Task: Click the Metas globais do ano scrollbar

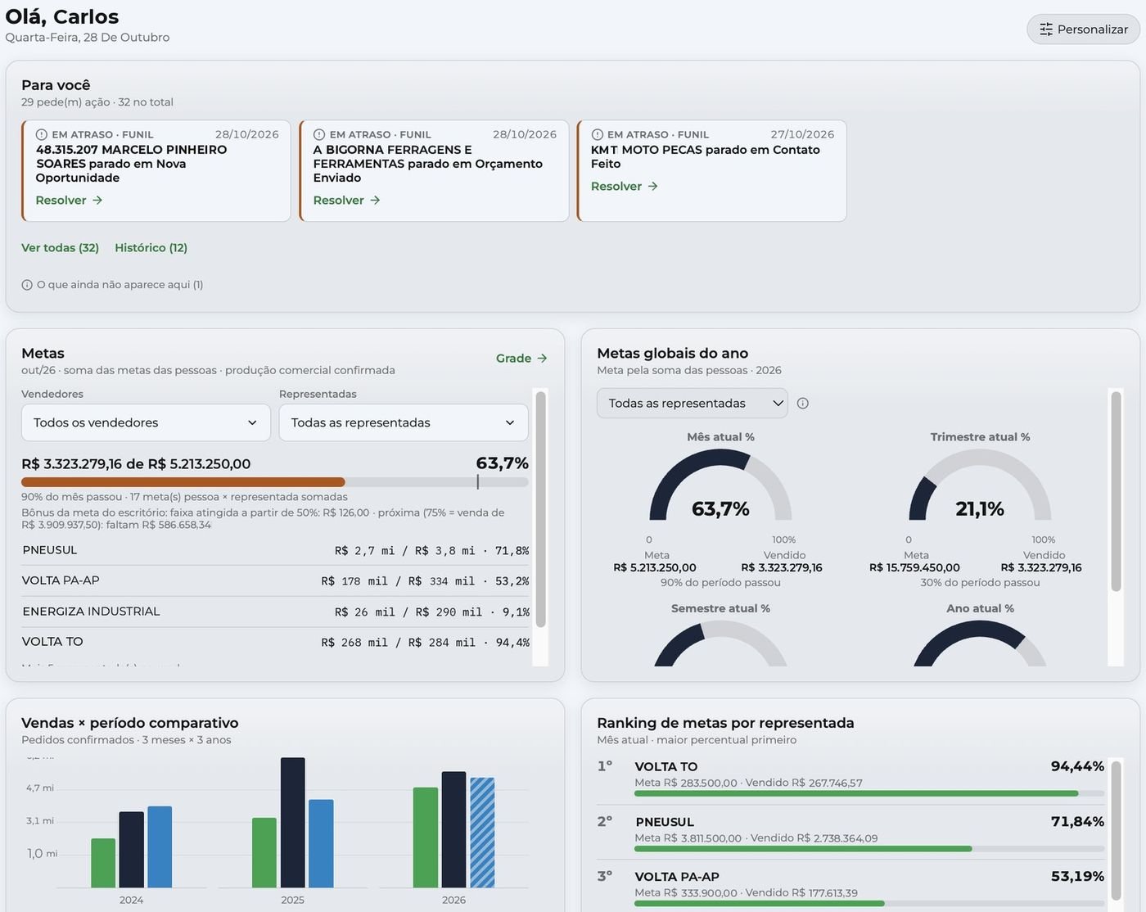Action: click(1116, 491)
